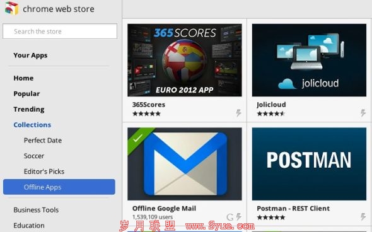Image resolution: width=372 pixels, height=232 pixels.
Task: Open the 365Scores Euro 2012 app thumbnail
Action: click(185, 60)
